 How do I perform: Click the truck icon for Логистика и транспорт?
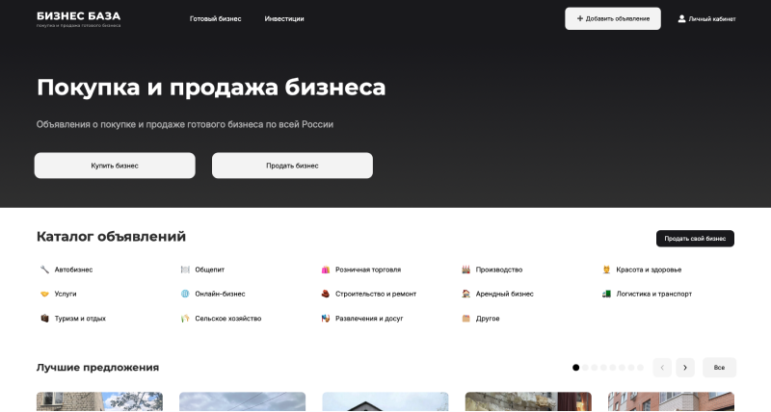(x=606, y=294)
